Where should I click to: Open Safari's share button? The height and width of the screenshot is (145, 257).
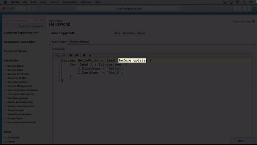click(x=238, y=8)
